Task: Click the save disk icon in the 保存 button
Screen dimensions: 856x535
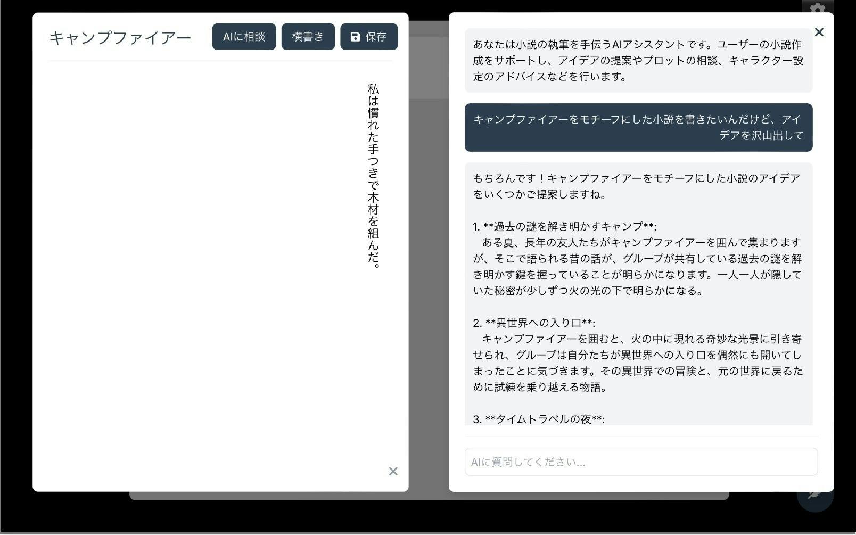Action: 355,36
